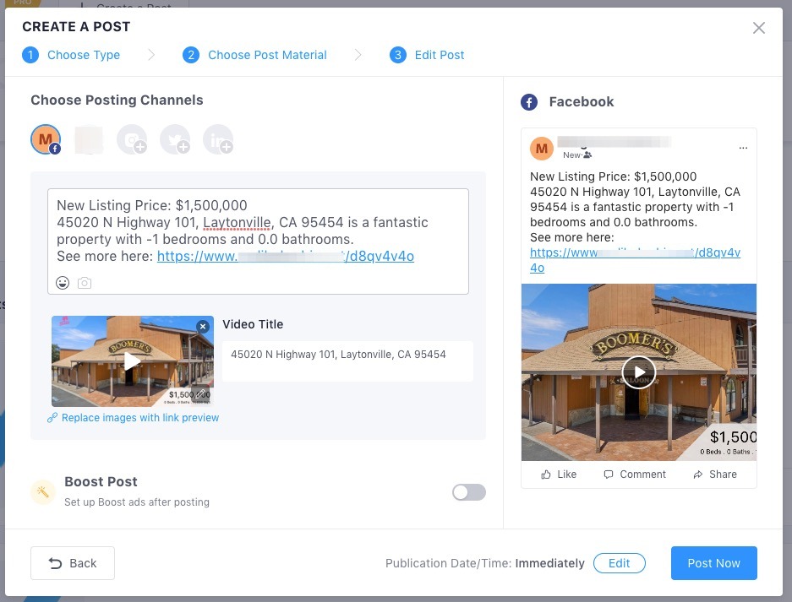Screen dimensions: 792x602
Task: Click the Video Title input field
Action: click(347, 361)
